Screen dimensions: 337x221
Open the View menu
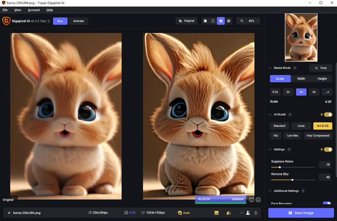(x=17, y=10)
